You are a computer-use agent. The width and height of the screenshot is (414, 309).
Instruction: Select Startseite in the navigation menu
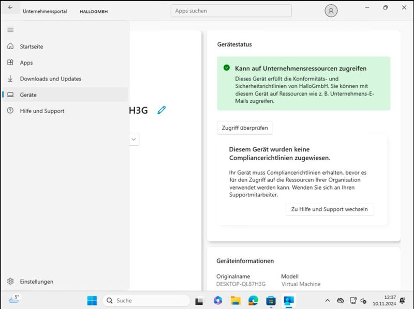[x=33, y=47]
